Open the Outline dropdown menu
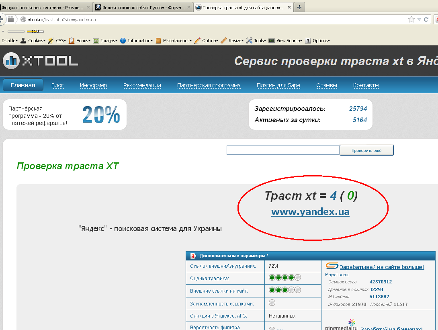 point(206,41)
